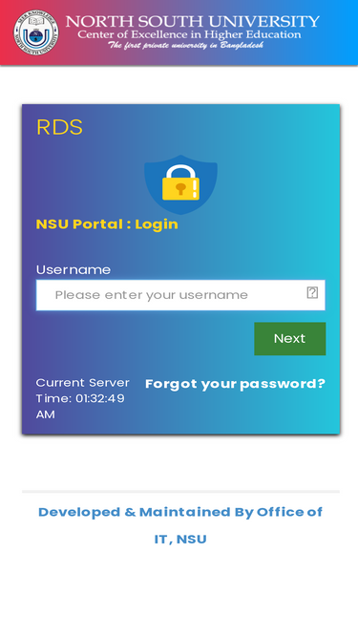Click the question mark icon in username field

click(x=312, y=292)
